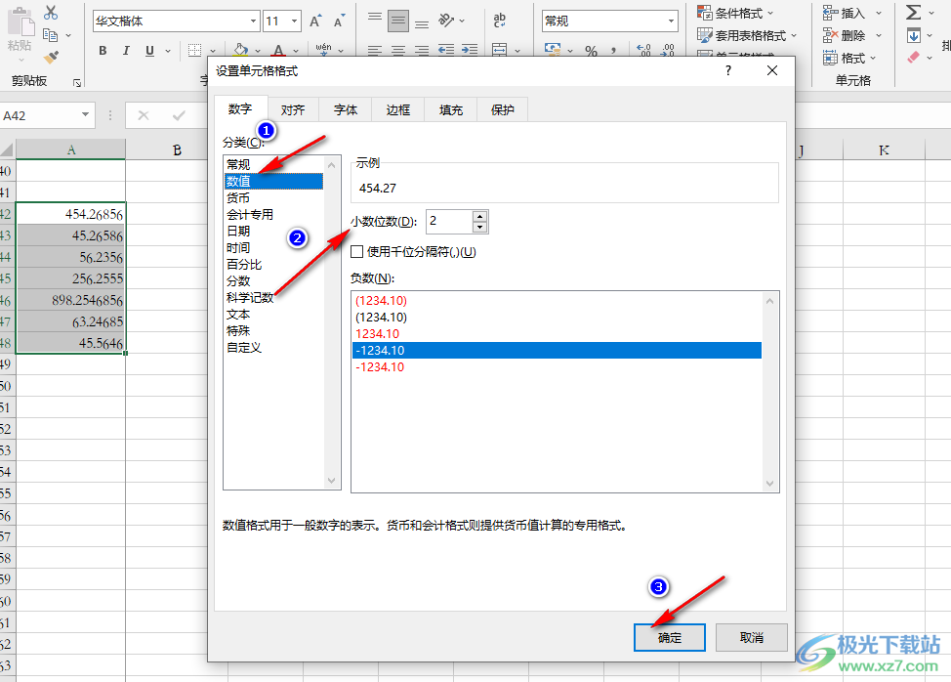951x682 pixels.
Task: Decrease indent in ribbon
Action: click(446, 50)
